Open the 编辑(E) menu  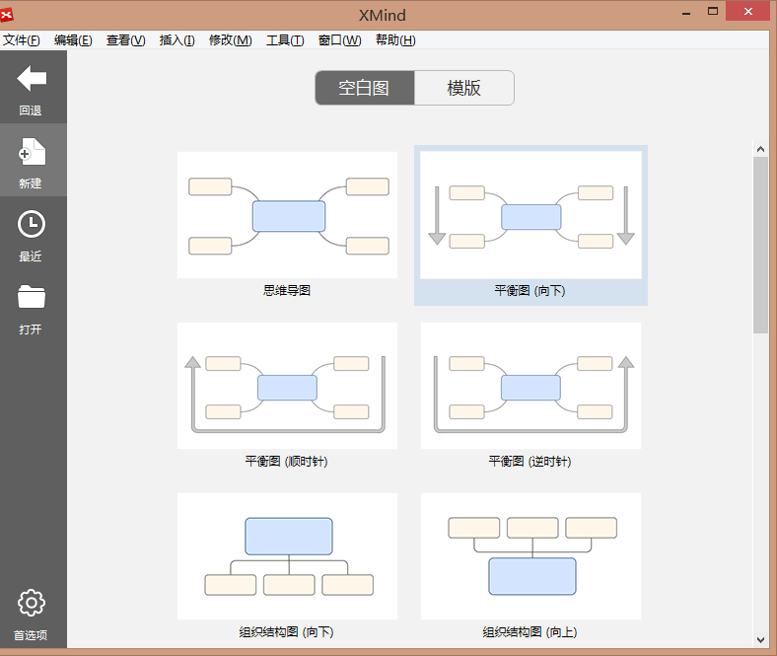pos(73,40)
